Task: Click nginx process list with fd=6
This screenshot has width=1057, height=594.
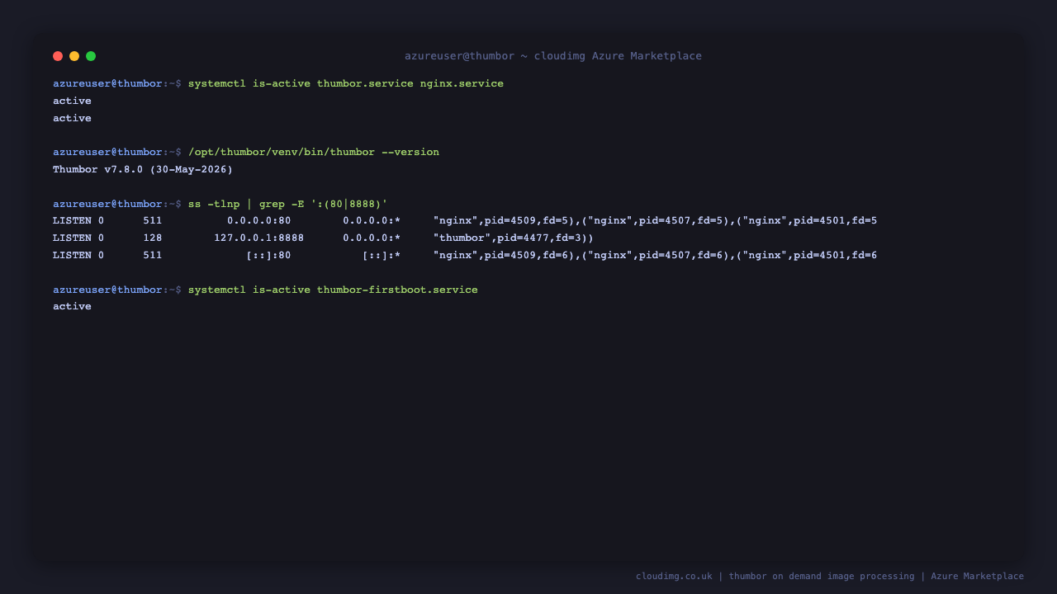Action: 655,256
